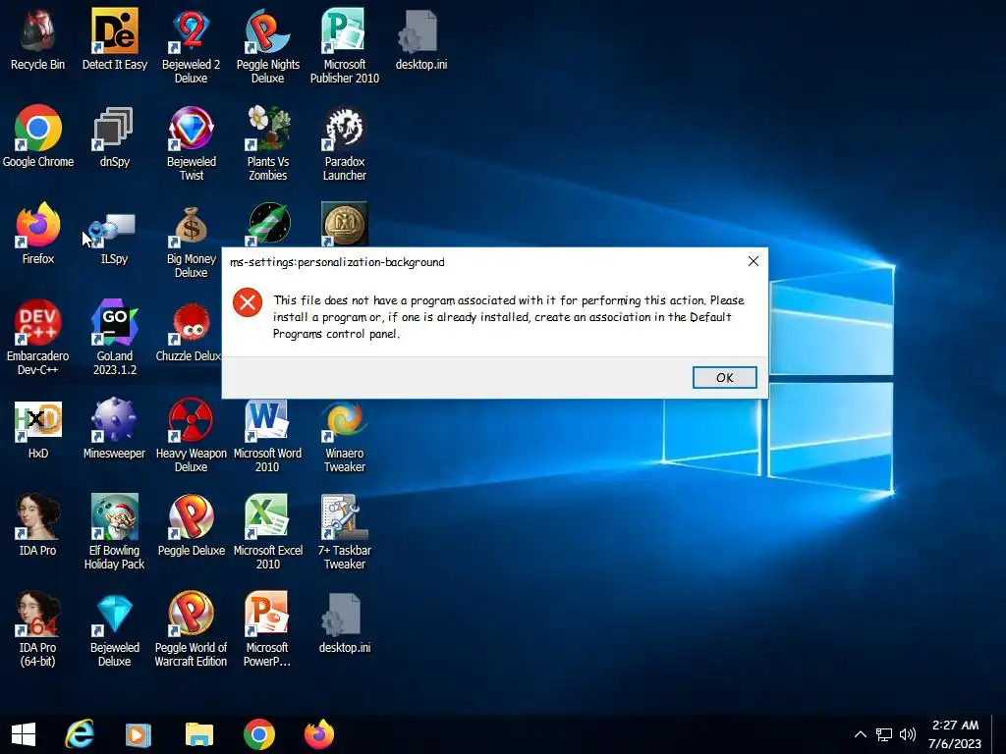
Task: Select 7+ Taskbar Tweaker shortcut
Action: point(345,532)
